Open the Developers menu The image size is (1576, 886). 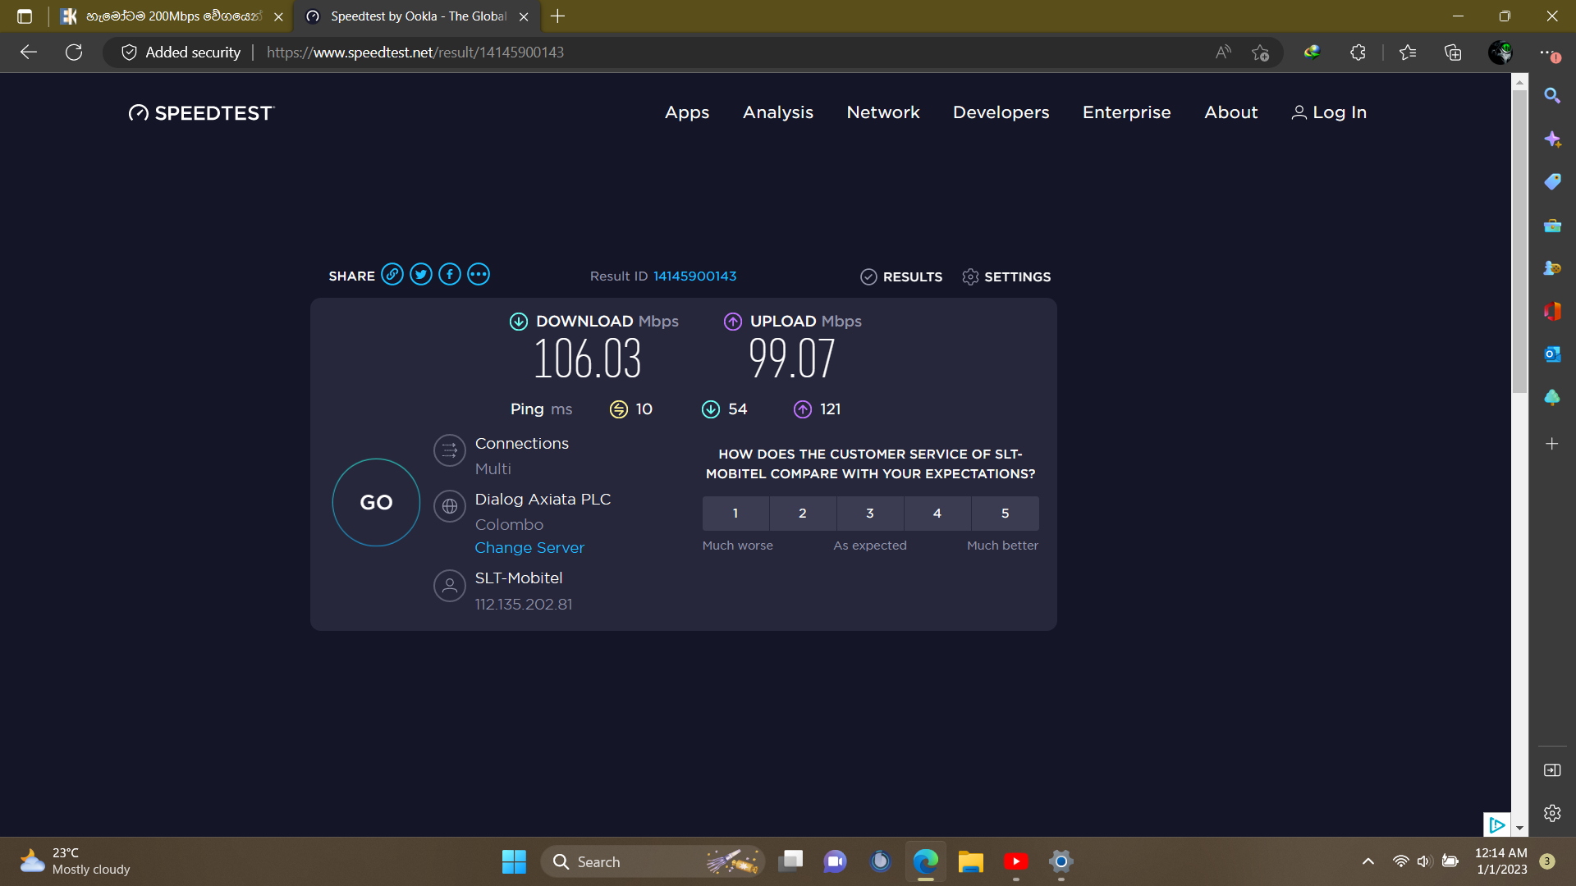pyautogui.click(x=1001, y=112)
